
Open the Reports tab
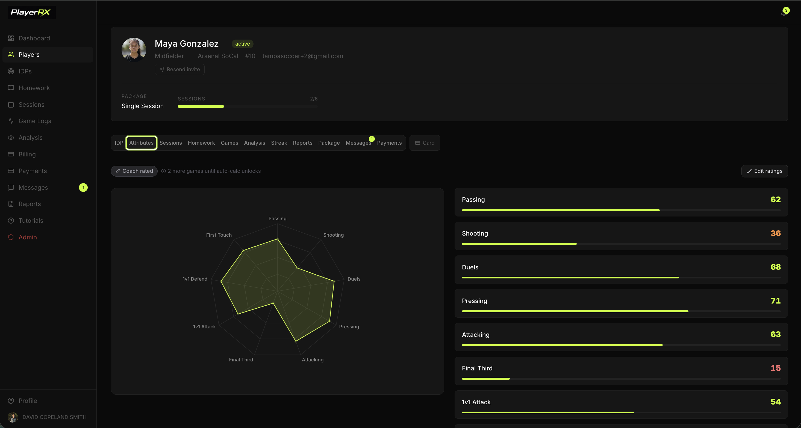tap(302, 143)
